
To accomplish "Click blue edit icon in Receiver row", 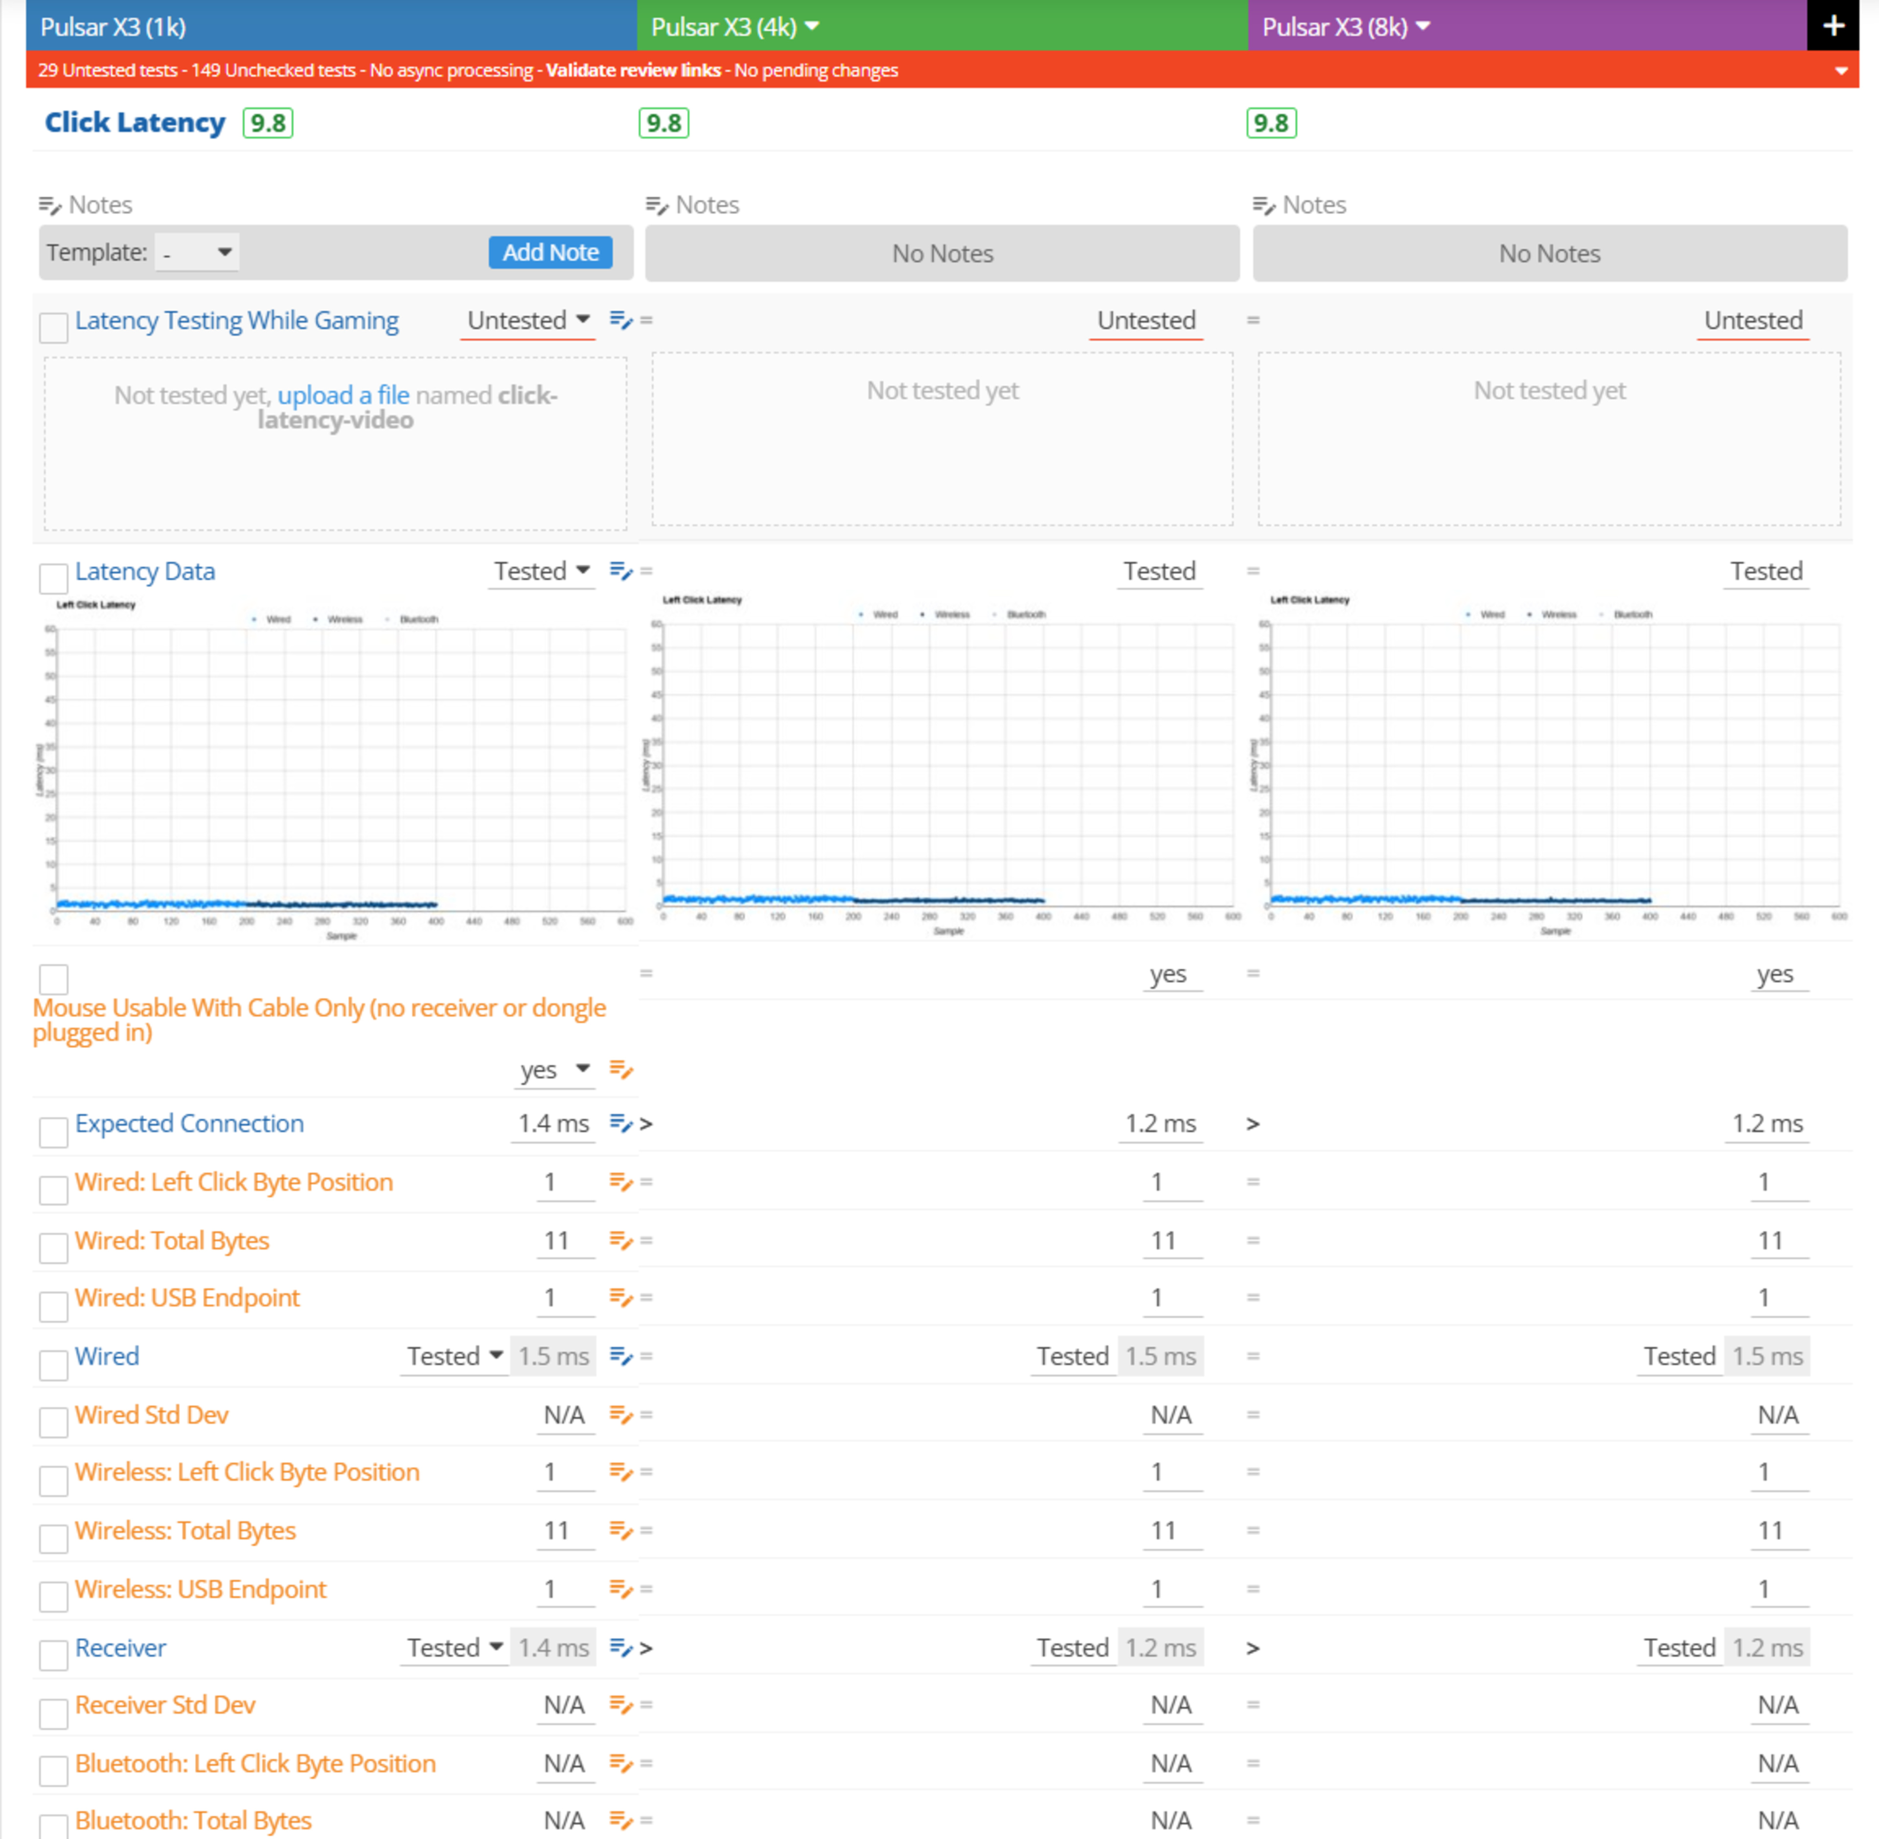I will tap(620, 1648).
